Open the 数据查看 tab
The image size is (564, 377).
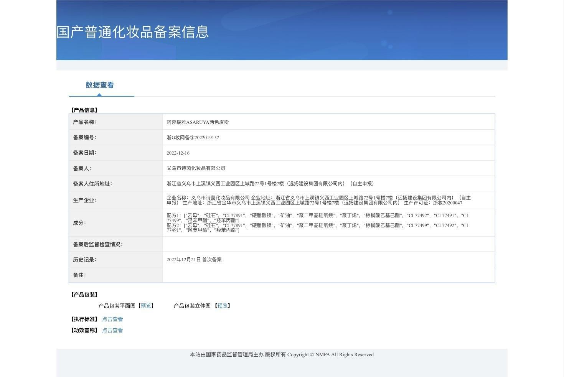(x=100, y=85)
